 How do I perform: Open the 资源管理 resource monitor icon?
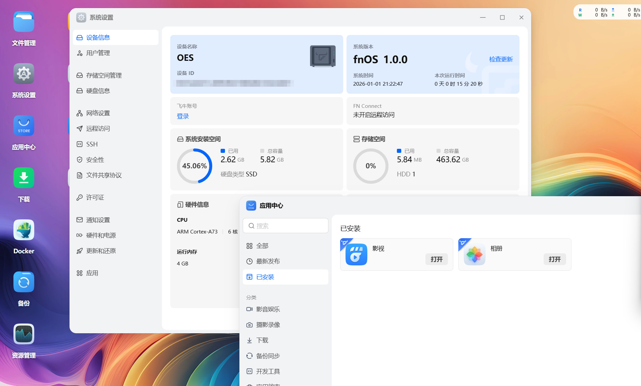(24, 334)
